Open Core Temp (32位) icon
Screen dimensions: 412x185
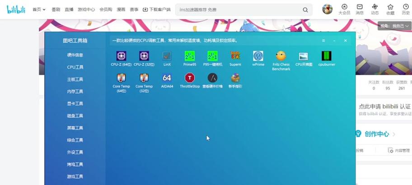[x=144, y=78]
